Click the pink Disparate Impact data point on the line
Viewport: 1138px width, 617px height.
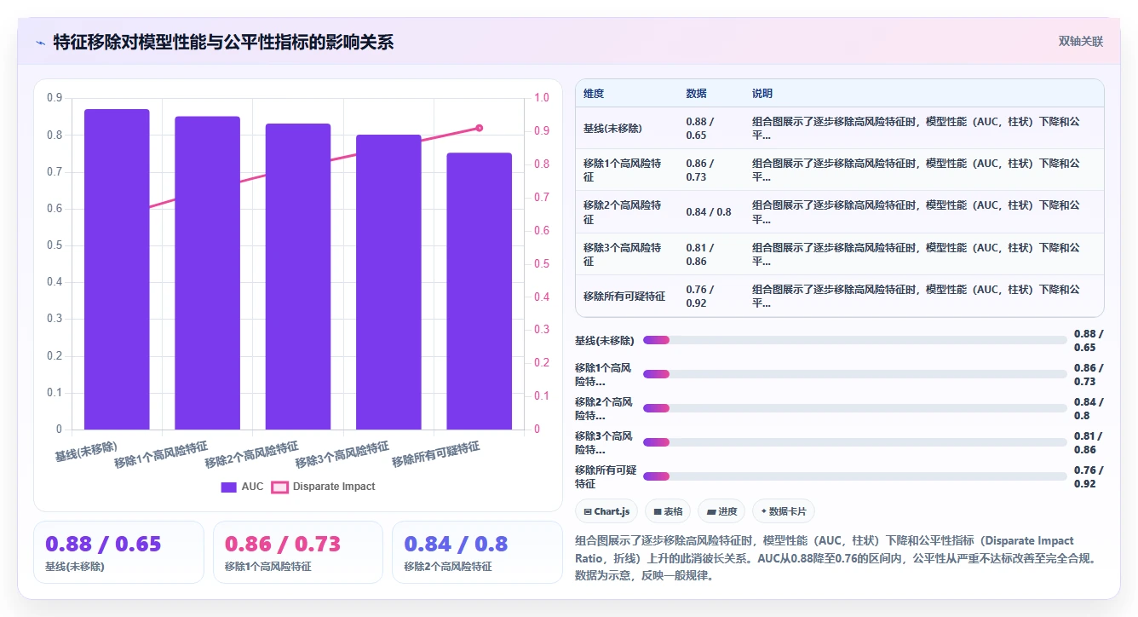pos(480,128)
